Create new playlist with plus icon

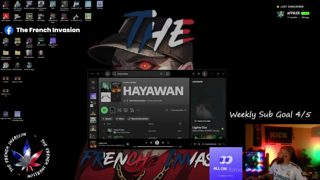click(x=93, y=88)
